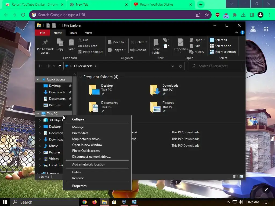The height and width of the screenshot is (206, 275).
Task: Select the Downloads frequent folder
Action: tap(165, 90)
